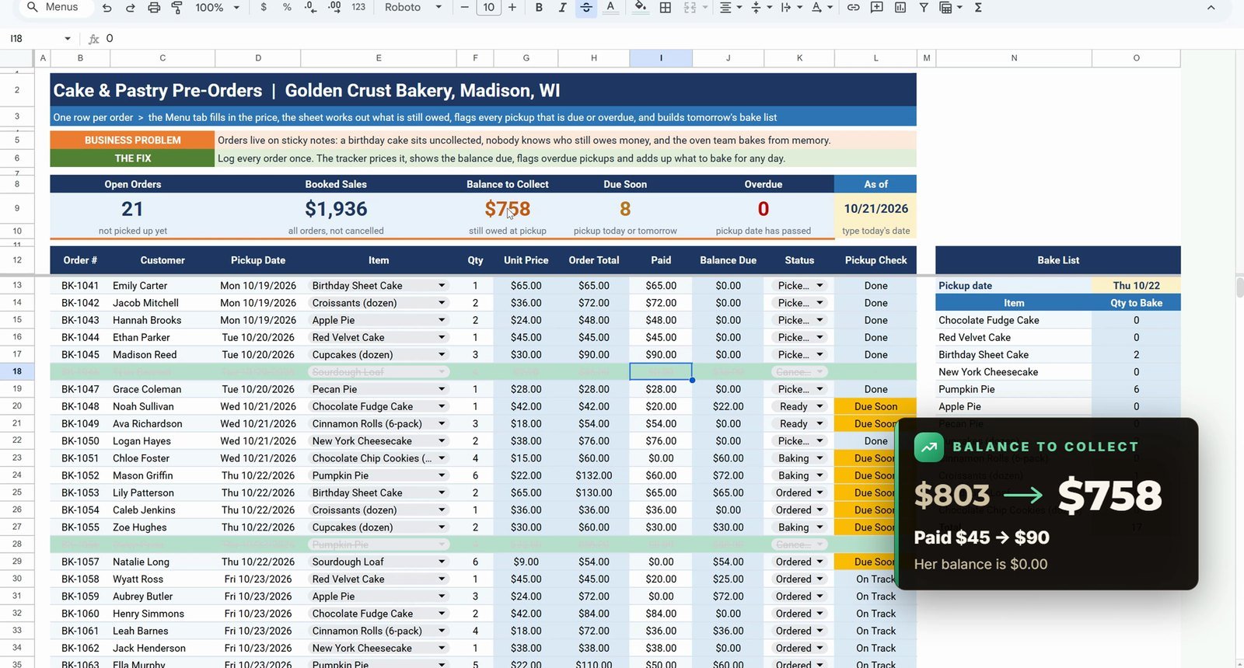The height and width of the screenshot is (668, 1244).
Task: Open the zoom level dropdown
Action: (x=216, y=8)
